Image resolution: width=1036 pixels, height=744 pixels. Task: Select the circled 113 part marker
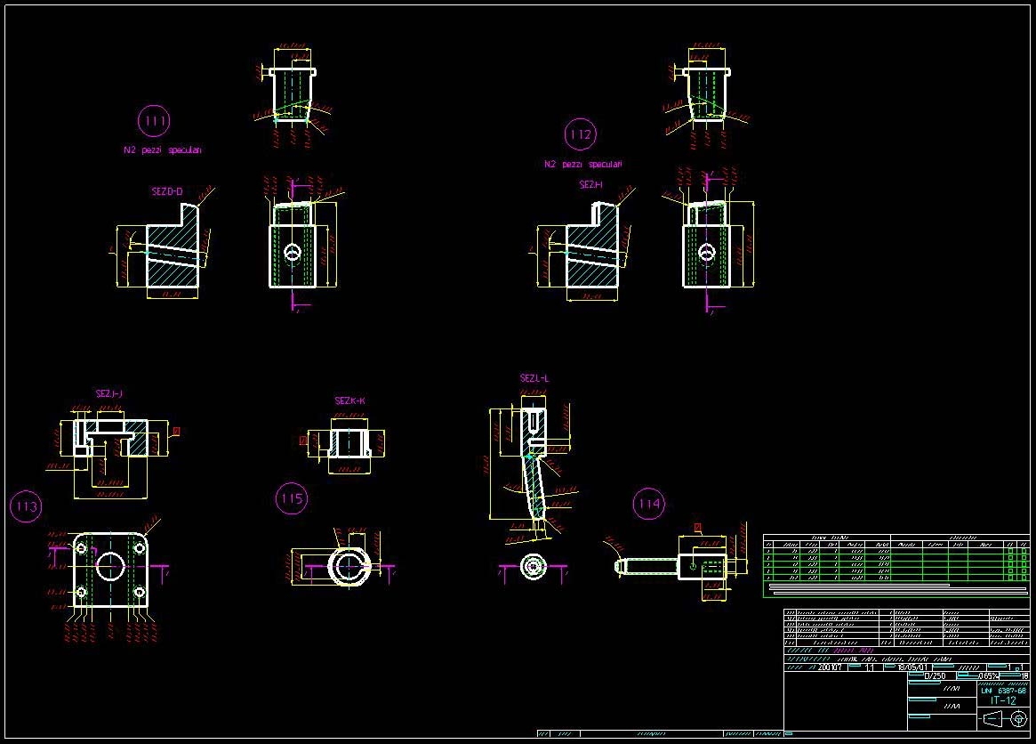point(26,506)
